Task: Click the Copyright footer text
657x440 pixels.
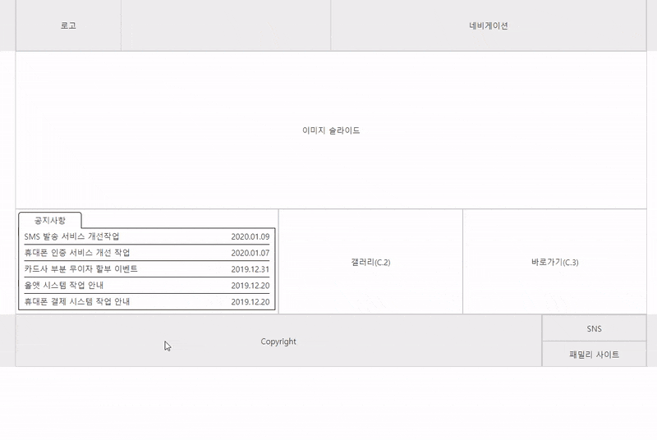Action: (x=278, y=341)
